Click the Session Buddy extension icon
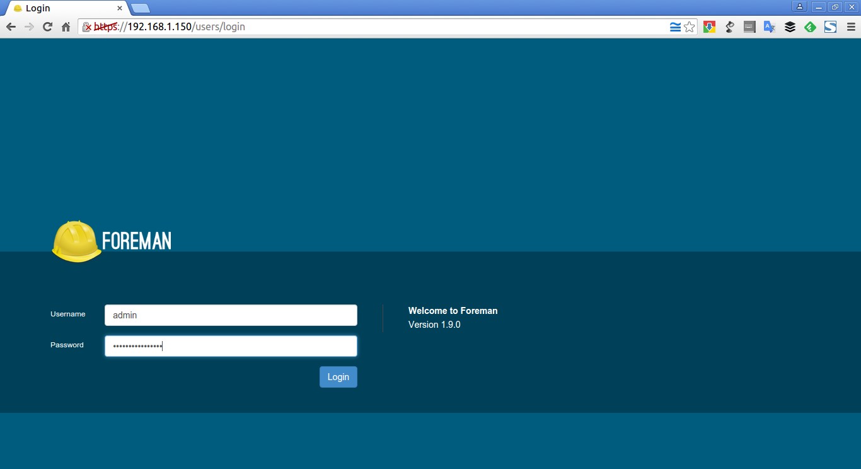Screen dimensions: 861x469 click(830, 26)
